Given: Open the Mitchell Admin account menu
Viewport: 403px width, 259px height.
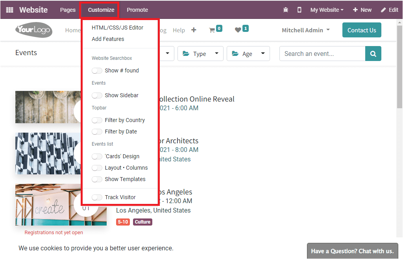Looking at the screenshot, I should (x=306, y=30).
